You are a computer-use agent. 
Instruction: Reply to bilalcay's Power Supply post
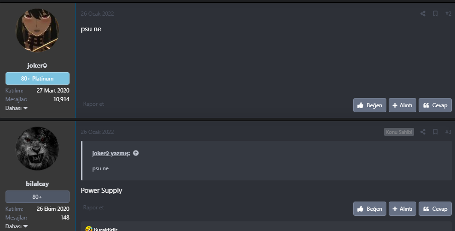435,209
